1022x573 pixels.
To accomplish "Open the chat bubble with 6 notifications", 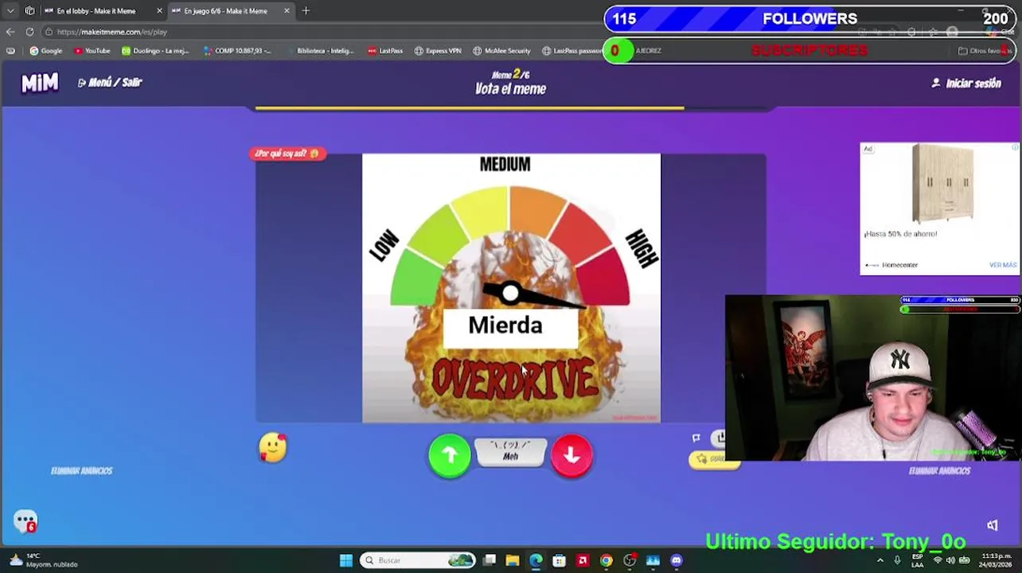I will (25, 521).
